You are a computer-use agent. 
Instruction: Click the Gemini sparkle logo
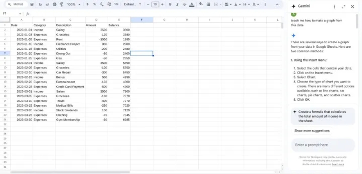coord(293,7)
